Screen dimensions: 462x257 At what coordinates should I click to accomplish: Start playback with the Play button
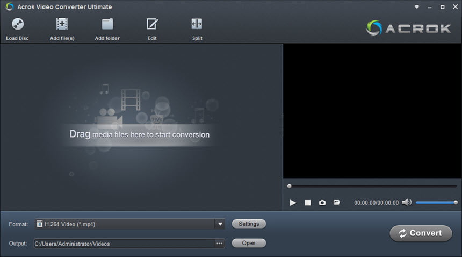point(293,203)
